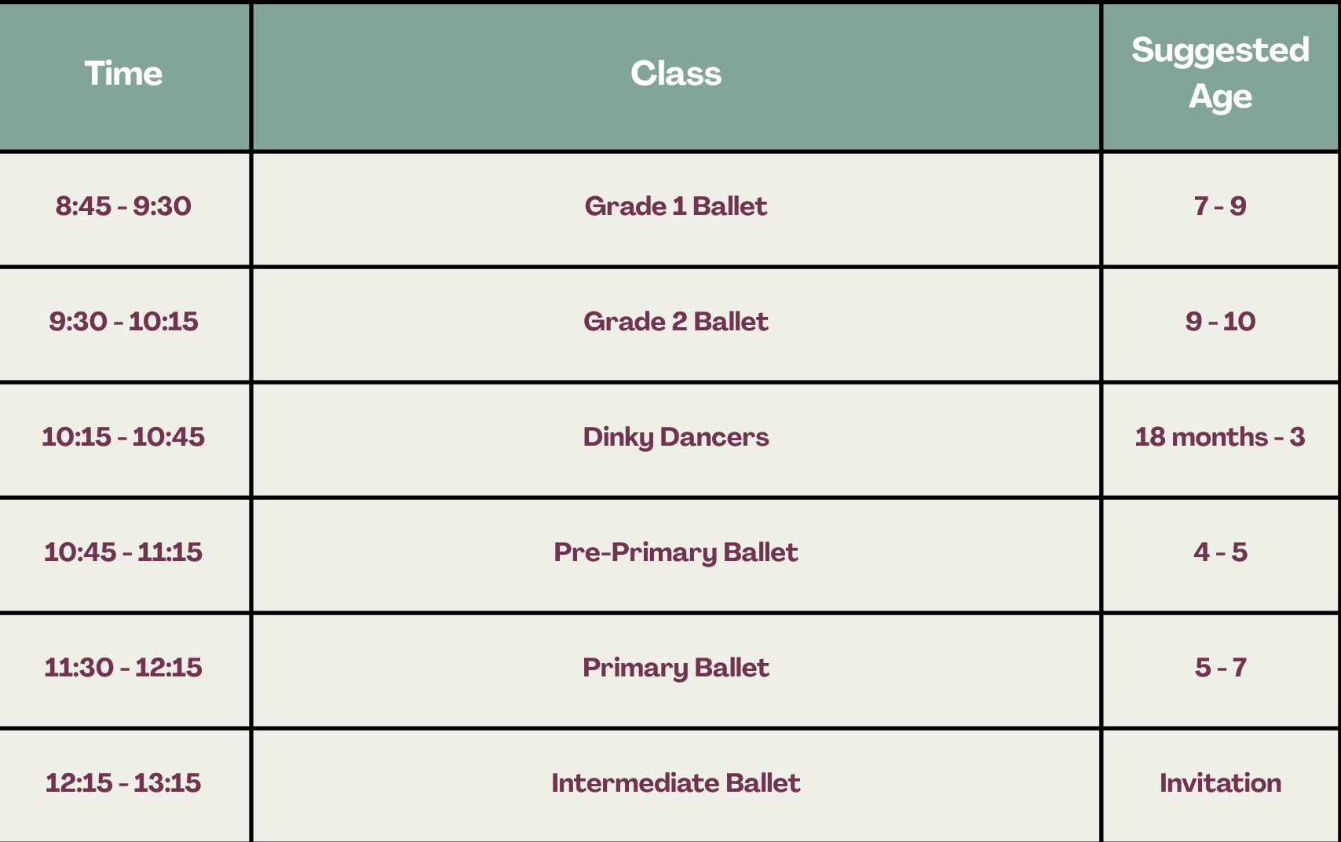Click the 9:30 - 10:15 time slot
This screenshot has height=842, width=1341.
123,322
